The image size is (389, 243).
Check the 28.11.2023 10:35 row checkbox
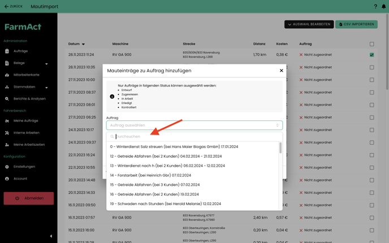pos(371,67)
